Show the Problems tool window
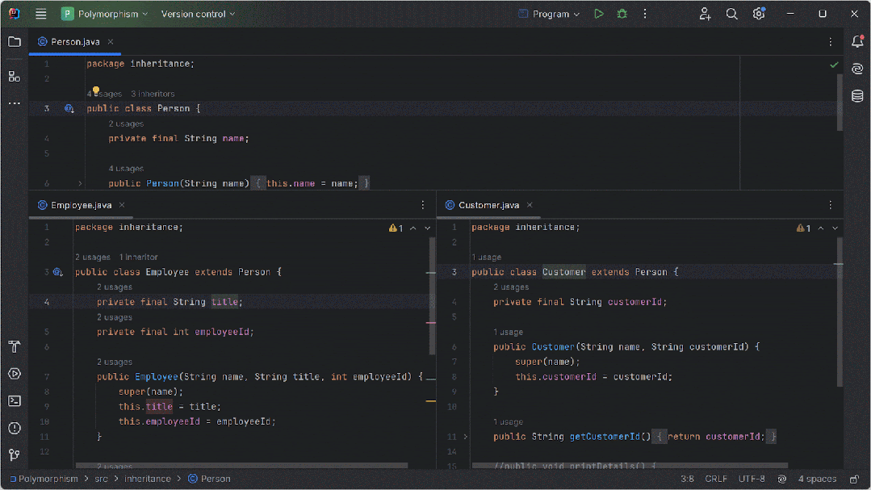Viewport: 871px width, 490px height. point(15,429)
